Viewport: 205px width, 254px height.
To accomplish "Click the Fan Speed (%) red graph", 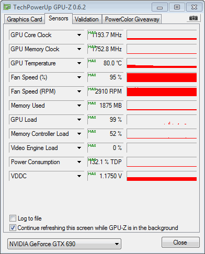I will tap(162, 77).
